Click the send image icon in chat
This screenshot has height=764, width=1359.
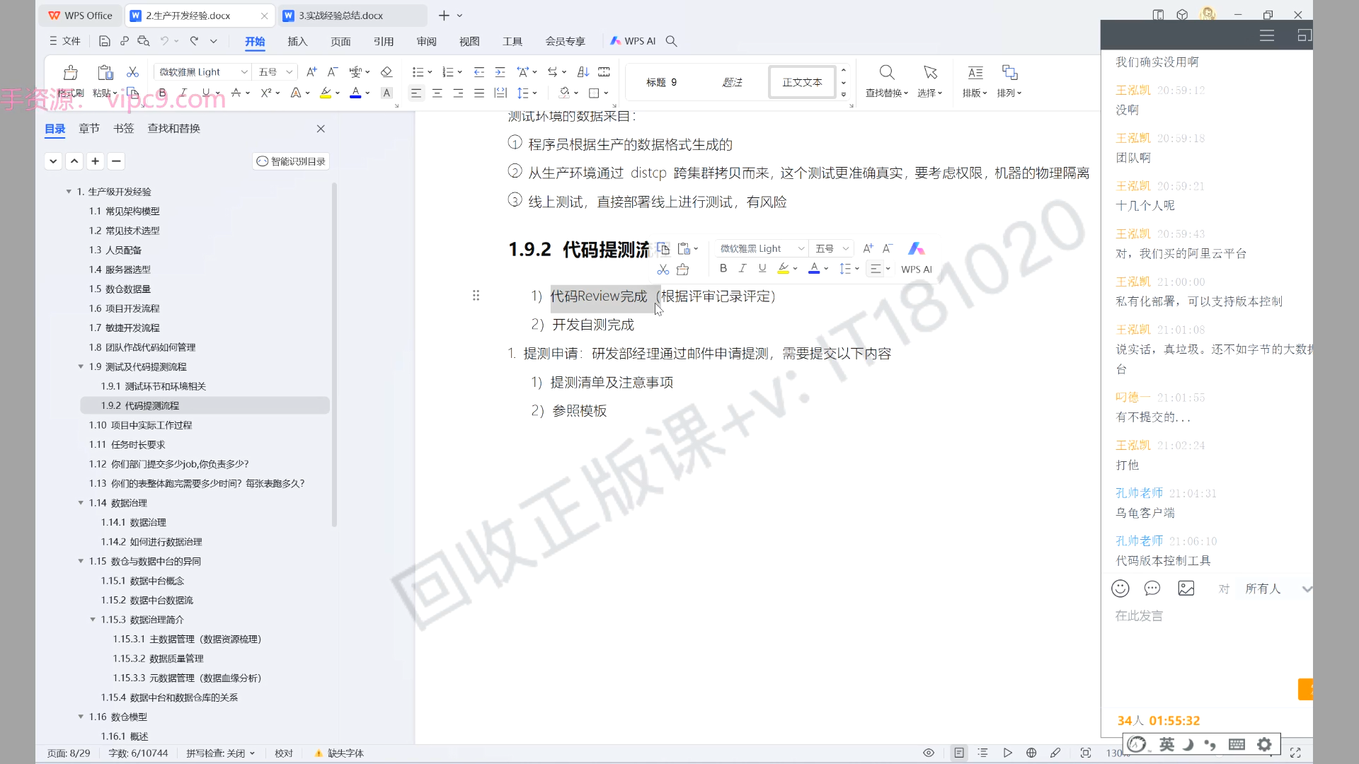1186,589
